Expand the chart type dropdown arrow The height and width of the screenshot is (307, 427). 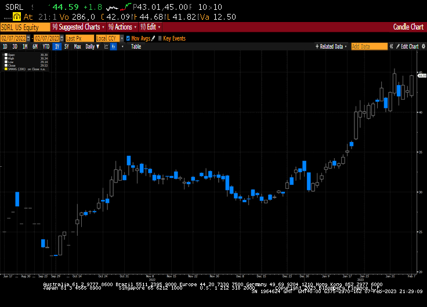pos(122,46)
